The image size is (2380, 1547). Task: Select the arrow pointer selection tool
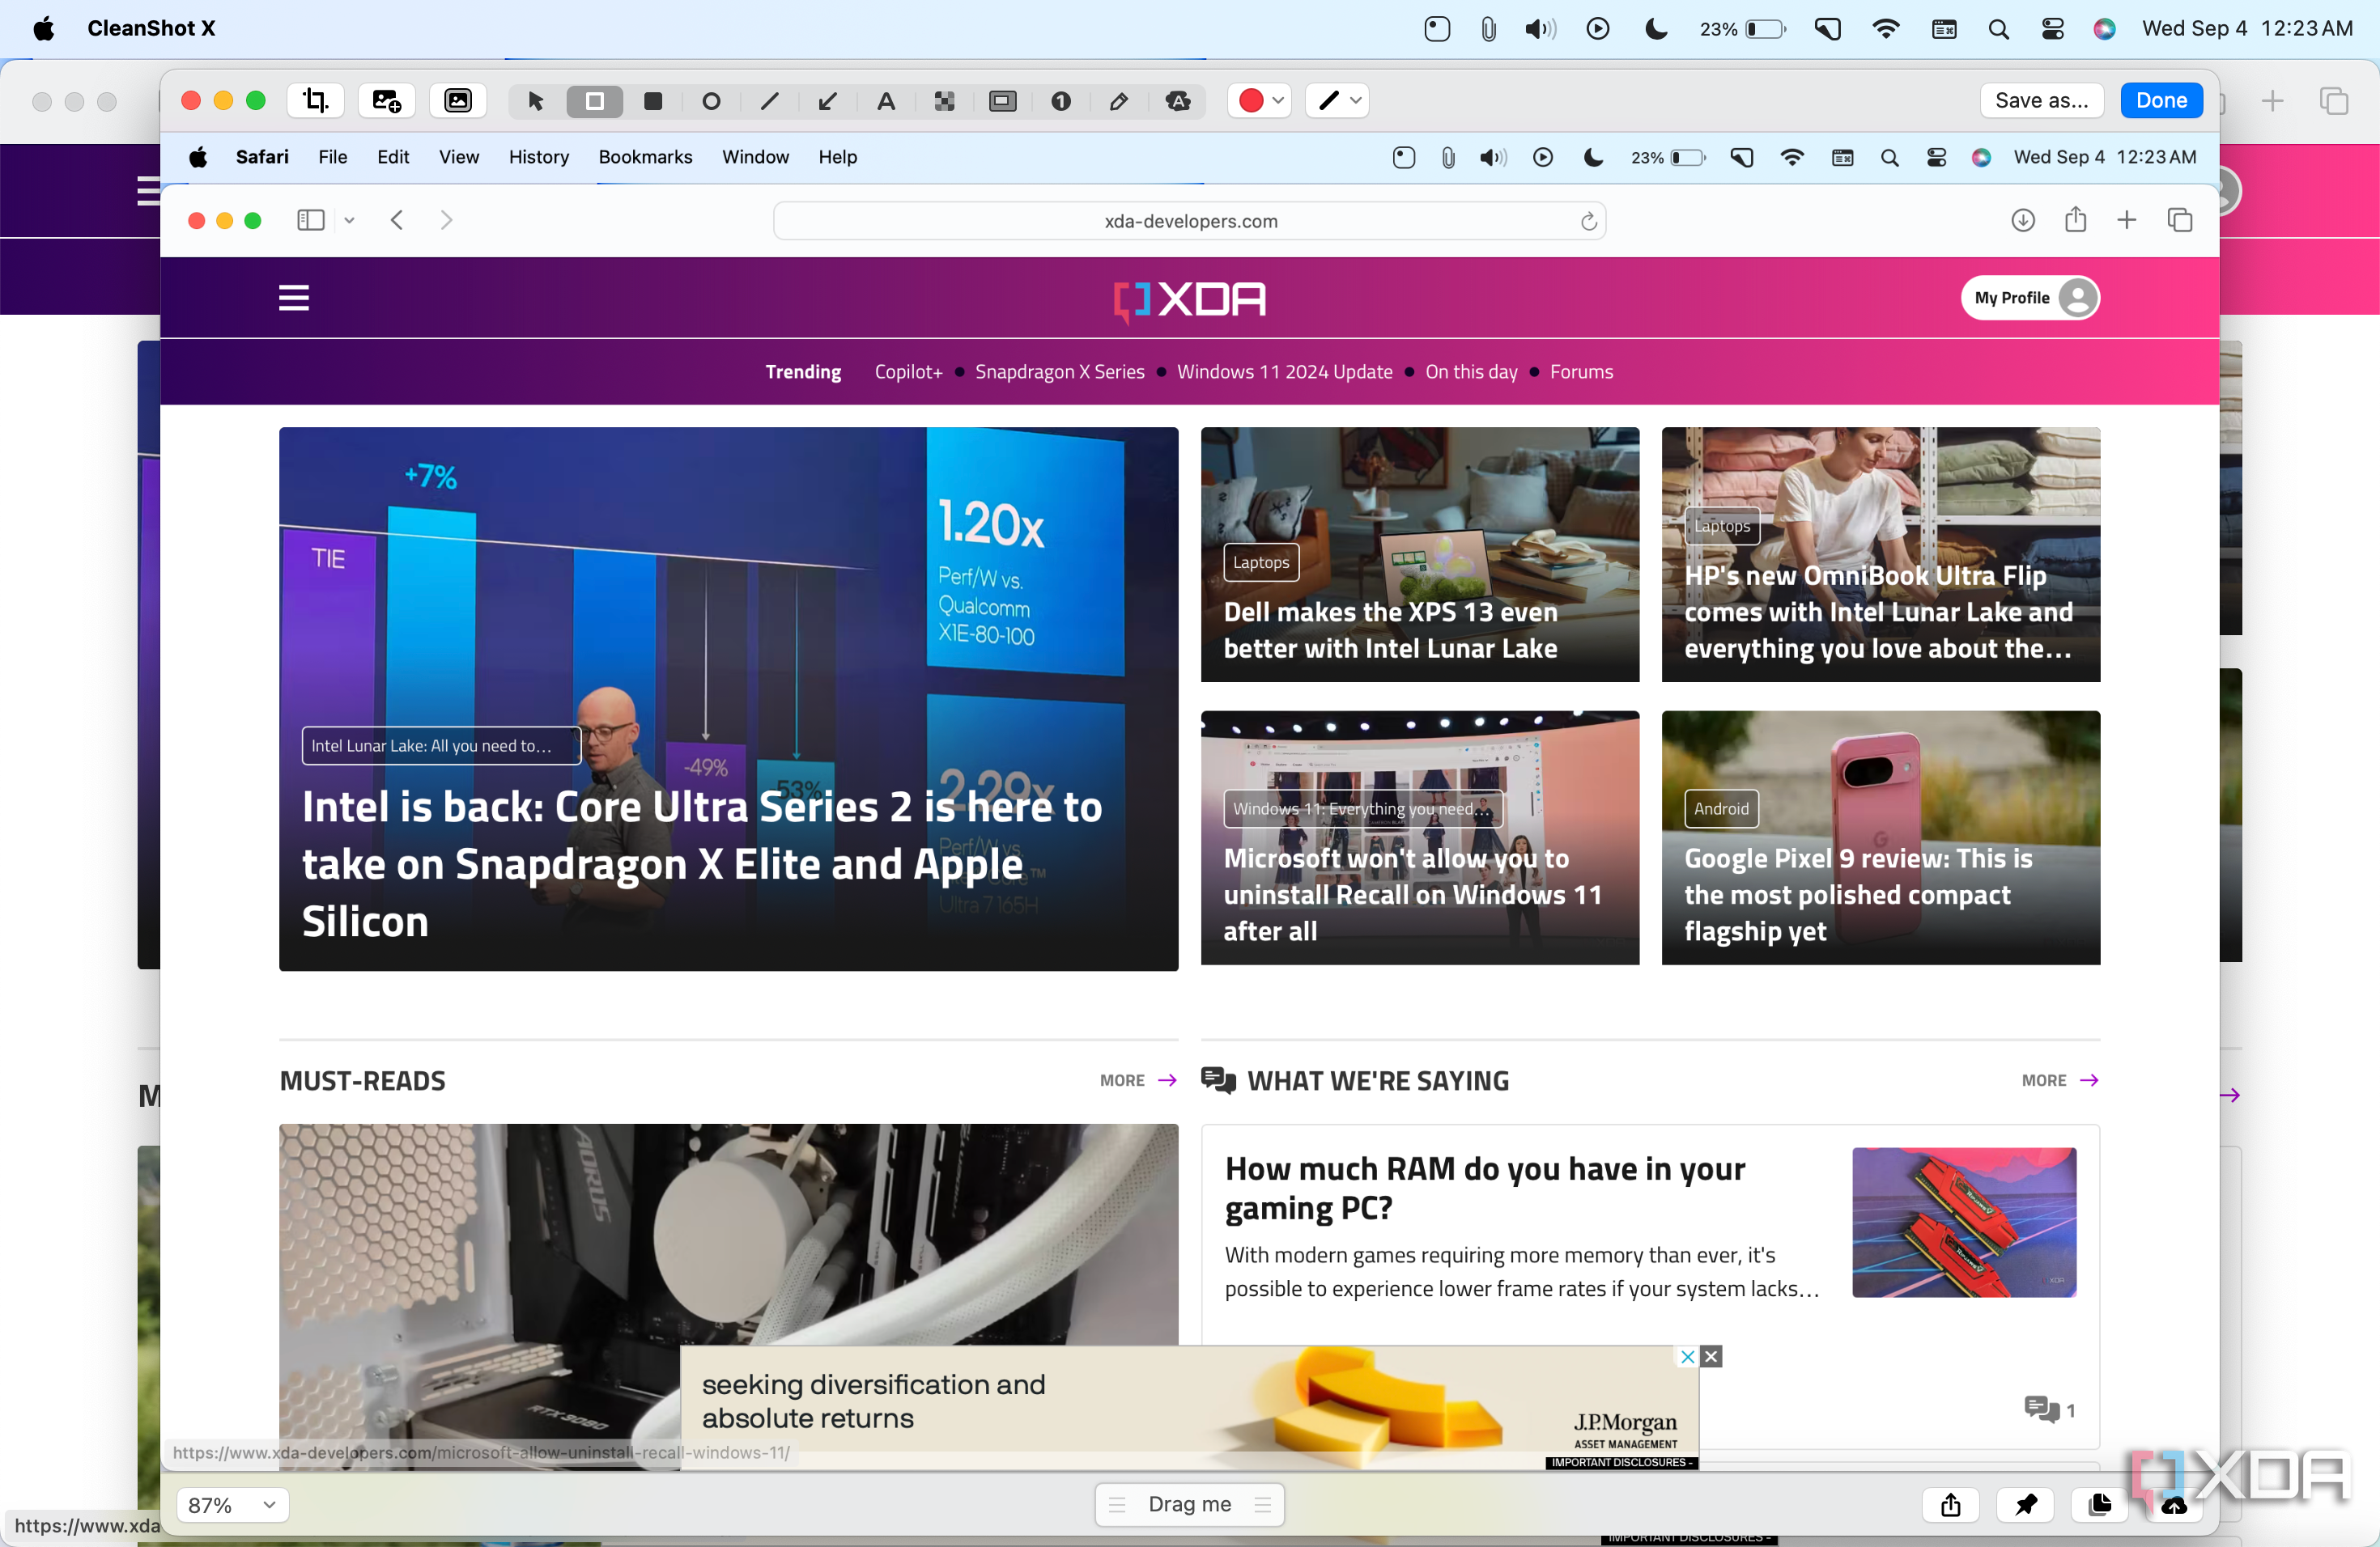[x=535, y=101]
